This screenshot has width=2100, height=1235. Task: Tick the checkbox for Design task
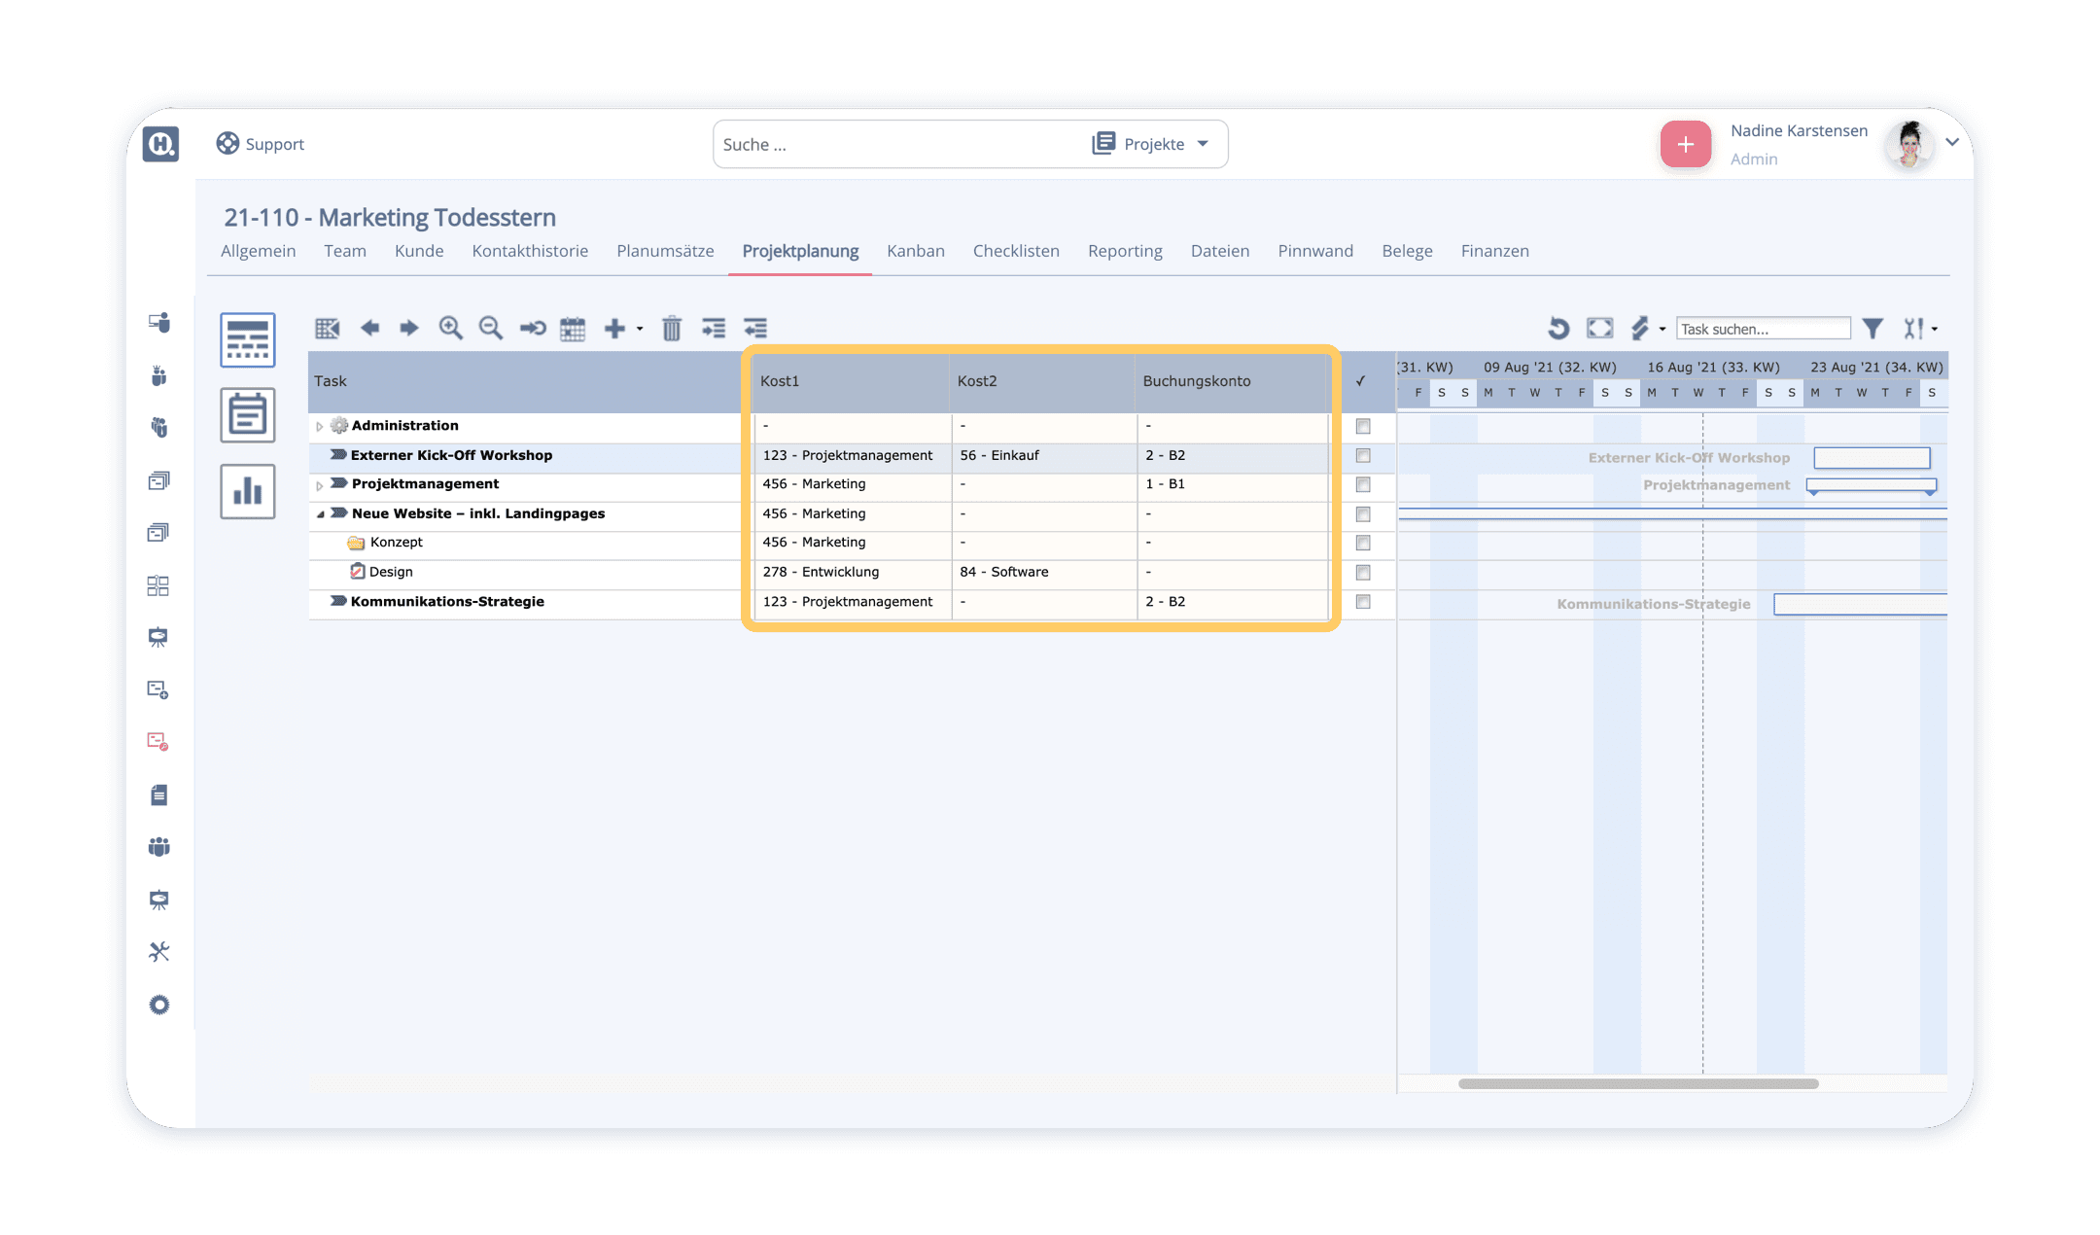click(x=1363, y=573)
